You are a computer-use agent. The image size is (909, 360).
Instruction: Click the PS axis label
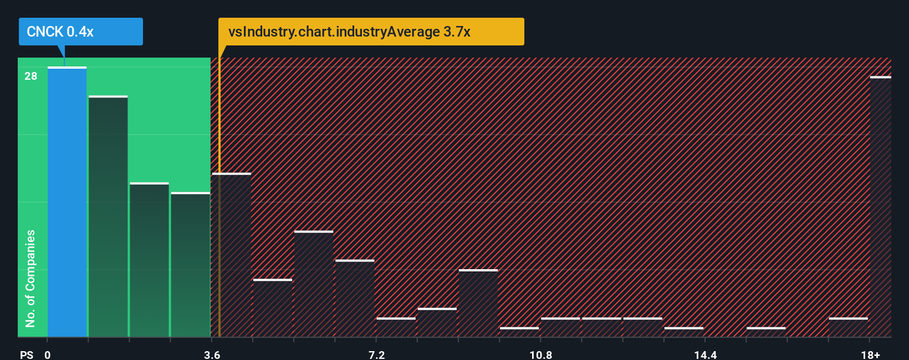[x=27, y=354]
